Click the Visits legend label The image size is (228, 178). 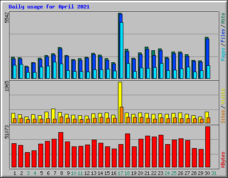223,97
